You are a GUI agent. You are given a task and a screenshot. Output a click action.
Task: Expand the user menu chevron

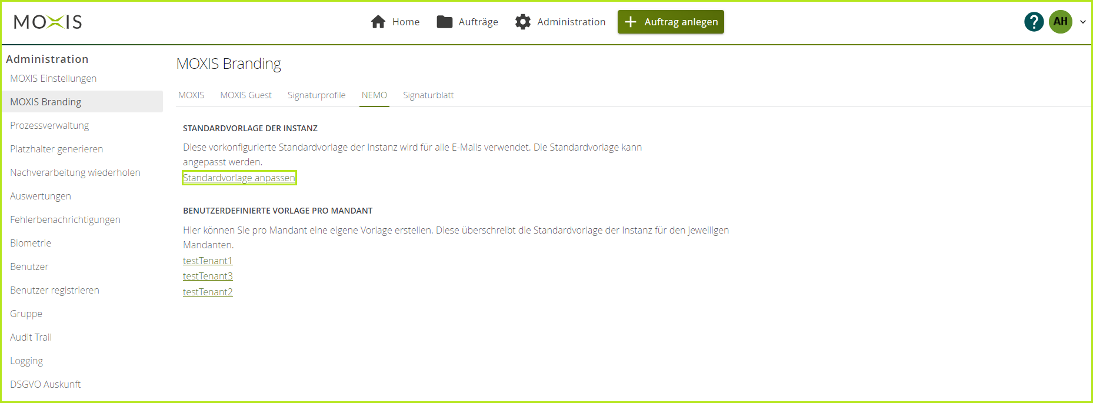[x=1082, y=22]
